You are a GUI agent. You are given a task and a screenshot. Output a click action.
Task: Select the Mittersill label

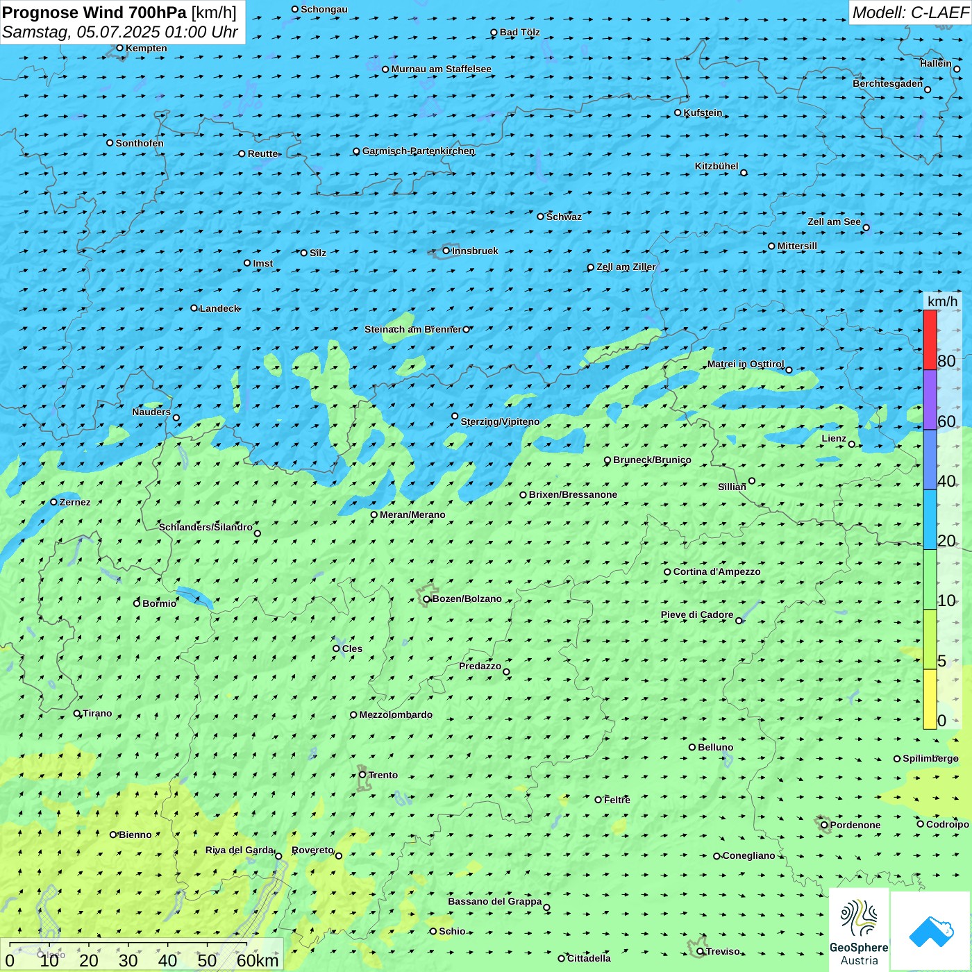coord(797,246)
